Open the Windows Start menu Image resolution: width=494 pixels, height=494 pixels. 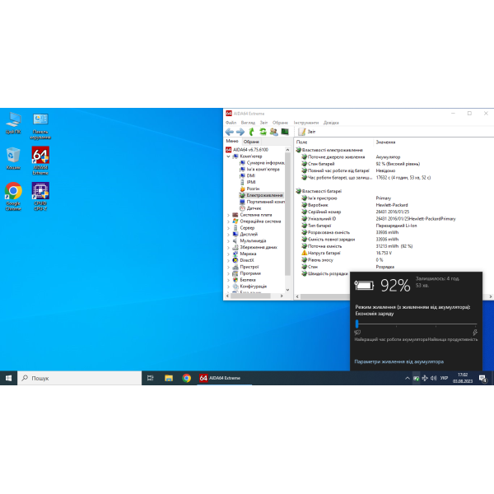(8, 378)
